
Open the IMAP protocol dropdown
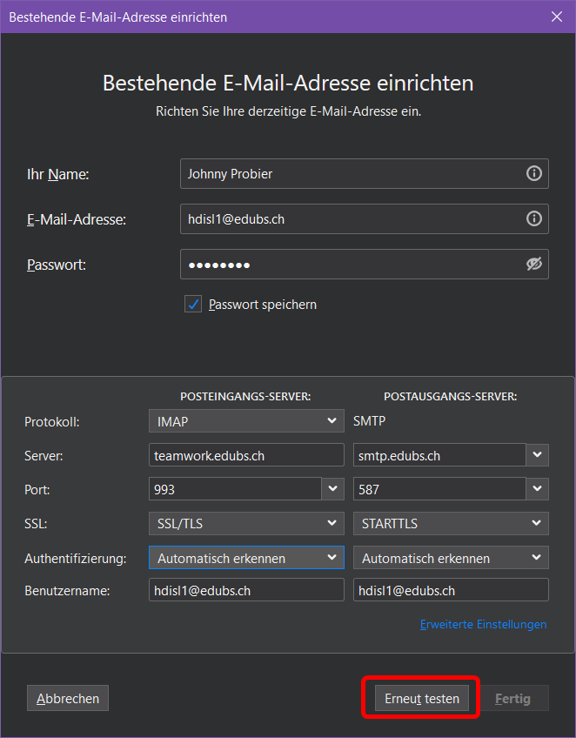[x=246, y=421]
